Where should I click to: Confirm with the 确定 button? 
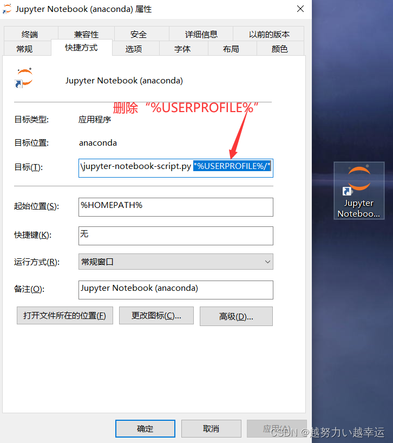coord(145,428)
